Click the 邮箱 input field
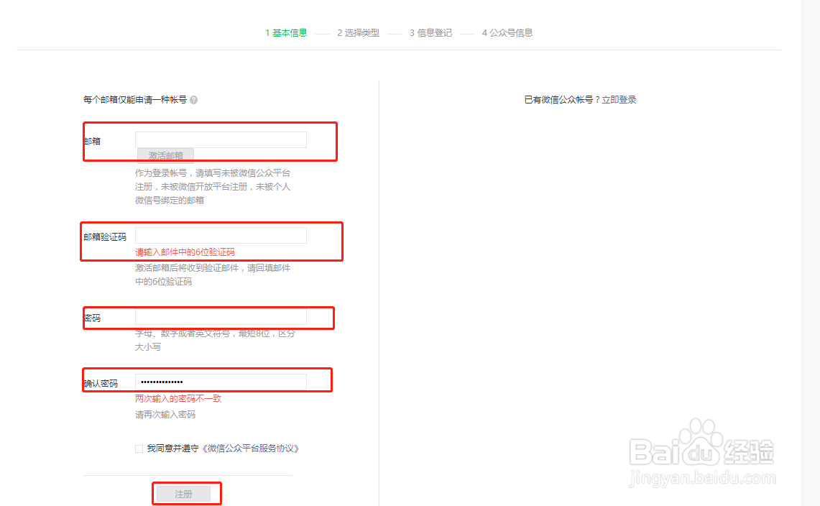Viewport: 820px width, 506px height. [x=221, y=139]
